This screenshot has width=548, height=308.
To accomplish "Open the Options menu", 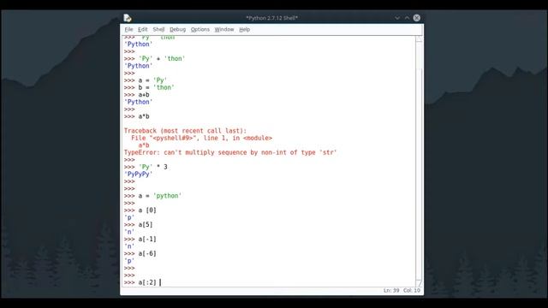I will (x=200, y=29).
